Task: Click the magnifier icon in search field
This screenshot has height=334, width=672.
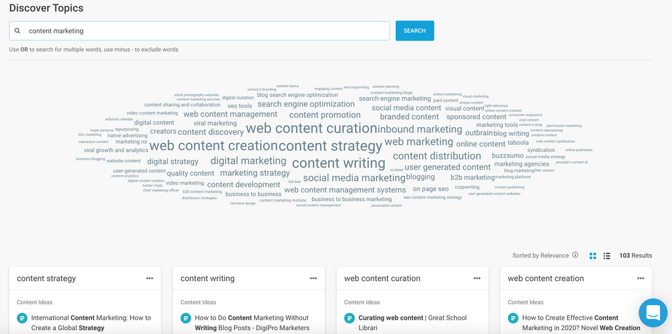Action: click(x=17, y=31)
